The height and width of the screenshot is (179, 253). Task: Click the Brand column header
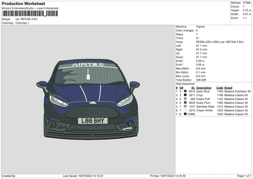228,88
